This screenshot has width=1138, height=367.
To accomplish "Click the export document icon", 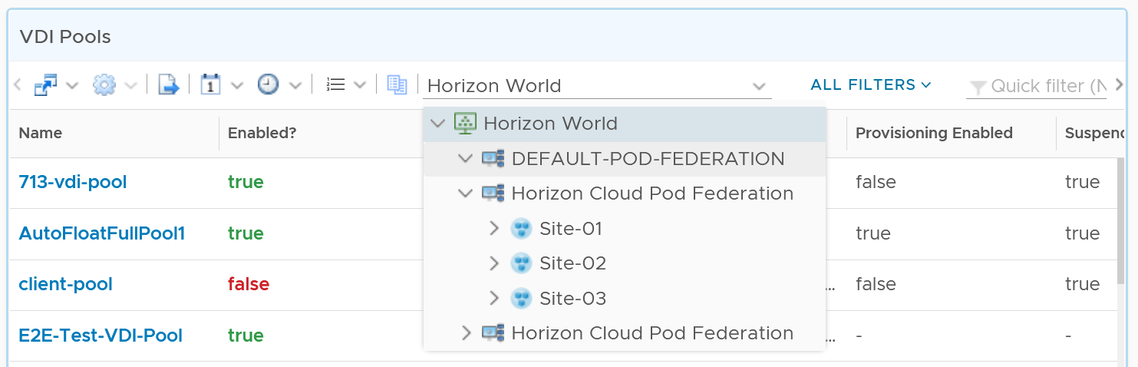I will [x=168, y=85].
